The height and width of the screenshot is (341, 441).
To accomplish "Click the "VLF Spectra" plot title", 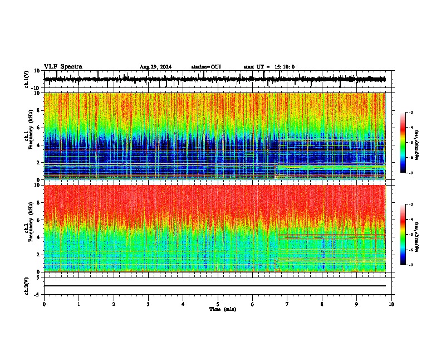I will coord(63,67).
